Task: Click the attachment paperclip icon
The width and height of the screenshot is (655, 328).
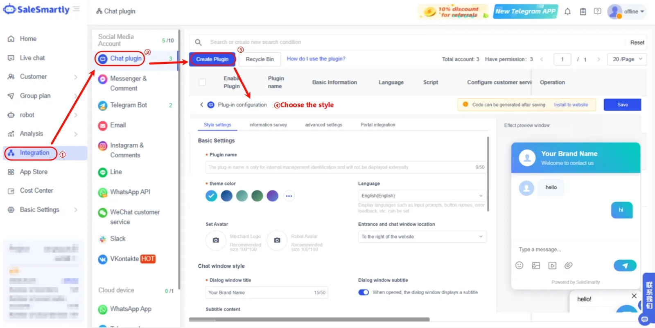Action: tap(568, 266)
